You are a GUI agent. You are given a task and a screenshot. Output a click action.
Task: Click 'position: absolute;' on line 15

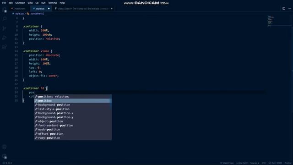pyautogui.click(x=44, y=55)
